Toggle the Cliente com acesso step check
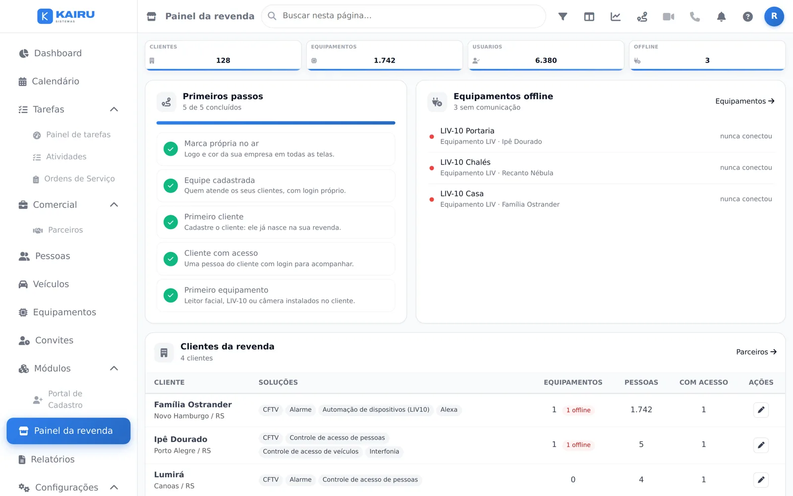Image resolution: width=793 pixels, height=496 pixels. [x=170, y=259]
